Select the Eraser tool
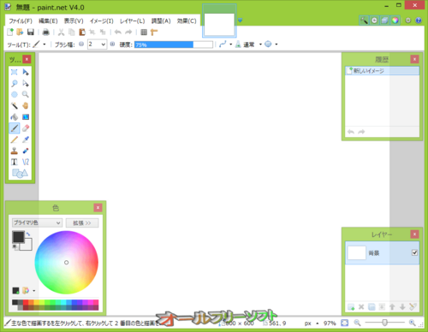 26,128
